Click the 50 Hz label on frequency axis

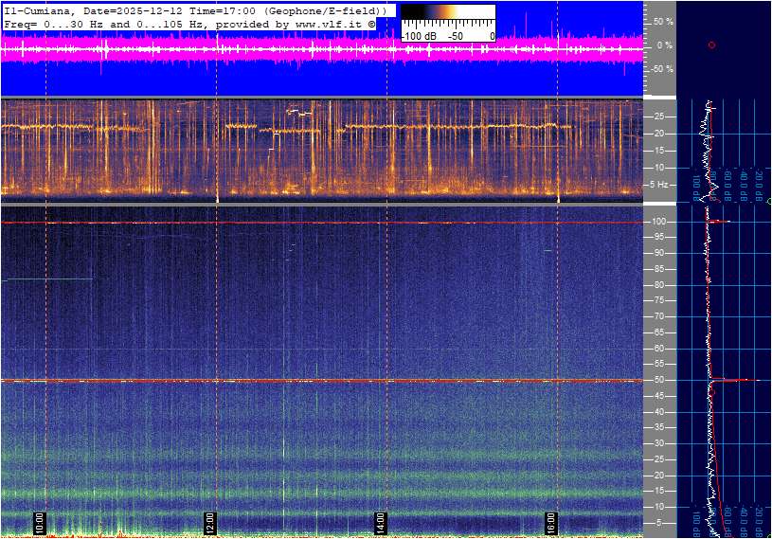tap(660, 381)
